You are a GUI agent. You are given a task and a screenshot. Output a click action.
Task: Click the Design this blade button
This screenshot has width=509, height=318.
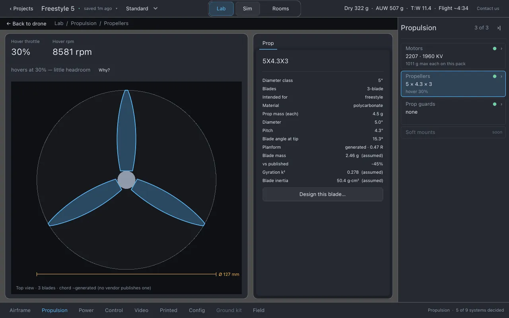[322, 194]
